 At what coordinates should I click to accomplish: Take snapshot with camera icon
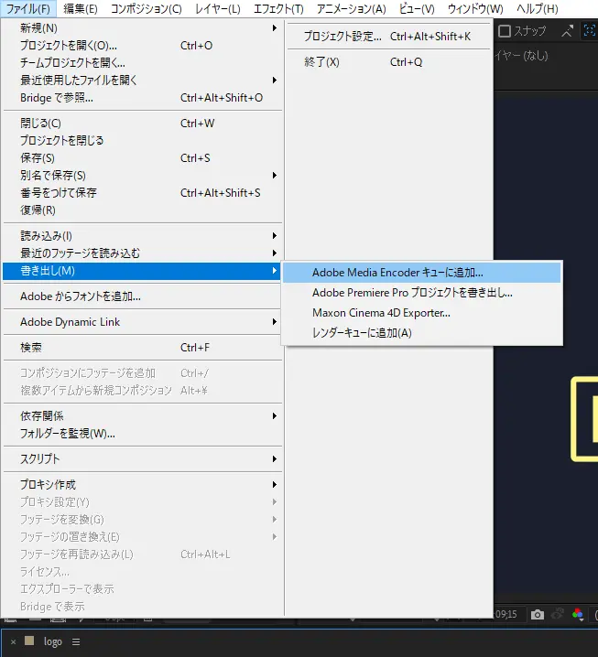pos(538,615)
